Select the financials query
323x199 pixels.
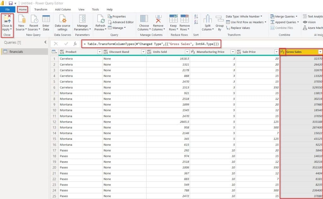25,52
